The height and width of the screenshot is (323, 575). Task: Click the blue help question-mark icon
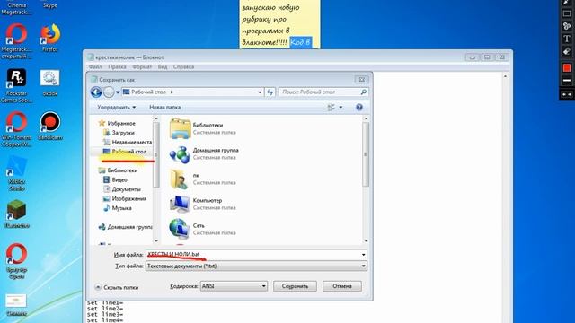coord(359,107)
